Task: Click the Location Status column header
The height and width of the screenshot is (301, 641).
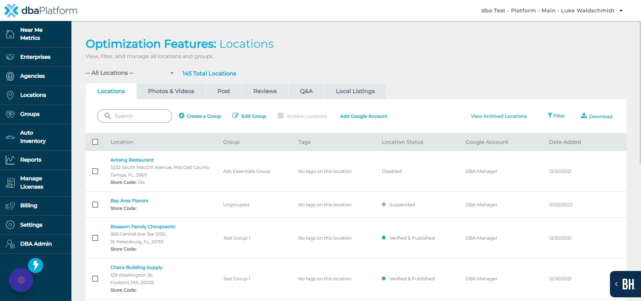Action: 402,142
